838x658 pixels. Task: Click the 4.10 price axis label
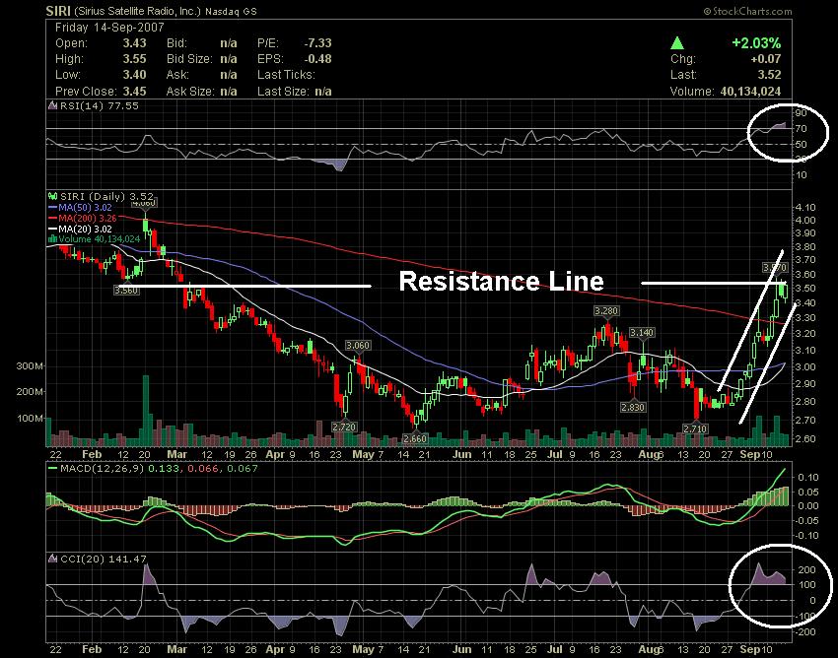click(x=805, y=207)
